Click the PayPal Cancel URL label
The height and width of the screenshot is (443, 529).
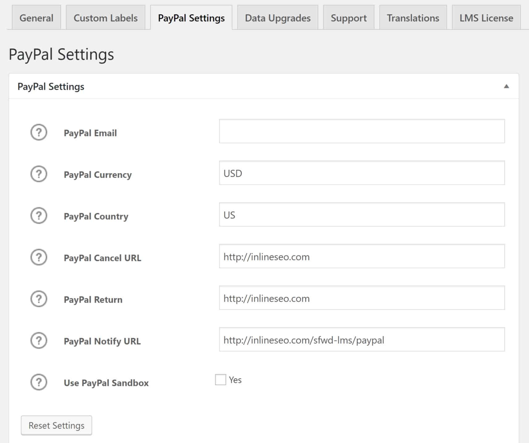pyautogui.click(x=103, y=258)
